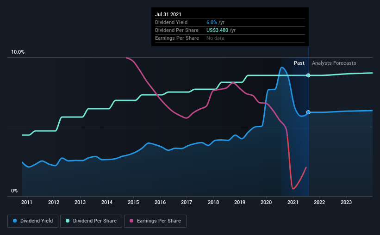Screen dimensions: 380x235
Task: Select the blue Dividend Yield data point marker
Action: click(x=308, y=112)
